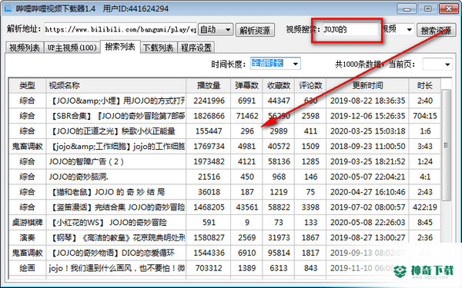The height and width of the screenshot is (288, 462).
Task: Sort by 视频名称 column header
Action: [116, 85]
